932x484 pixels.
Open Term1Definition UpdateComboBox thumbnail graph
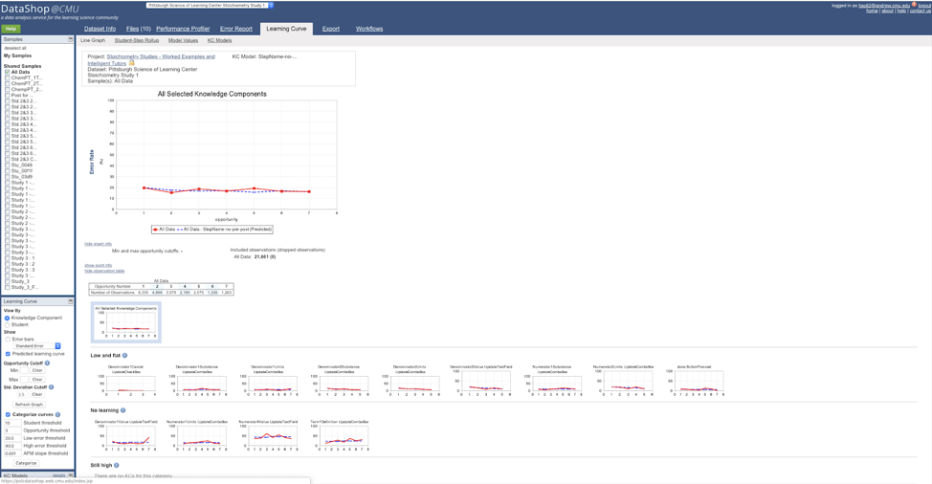point(340,436)
